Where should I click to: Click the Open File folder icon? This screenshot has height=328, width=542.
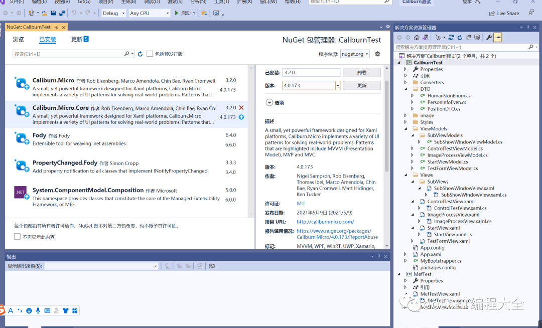(45, 13)
